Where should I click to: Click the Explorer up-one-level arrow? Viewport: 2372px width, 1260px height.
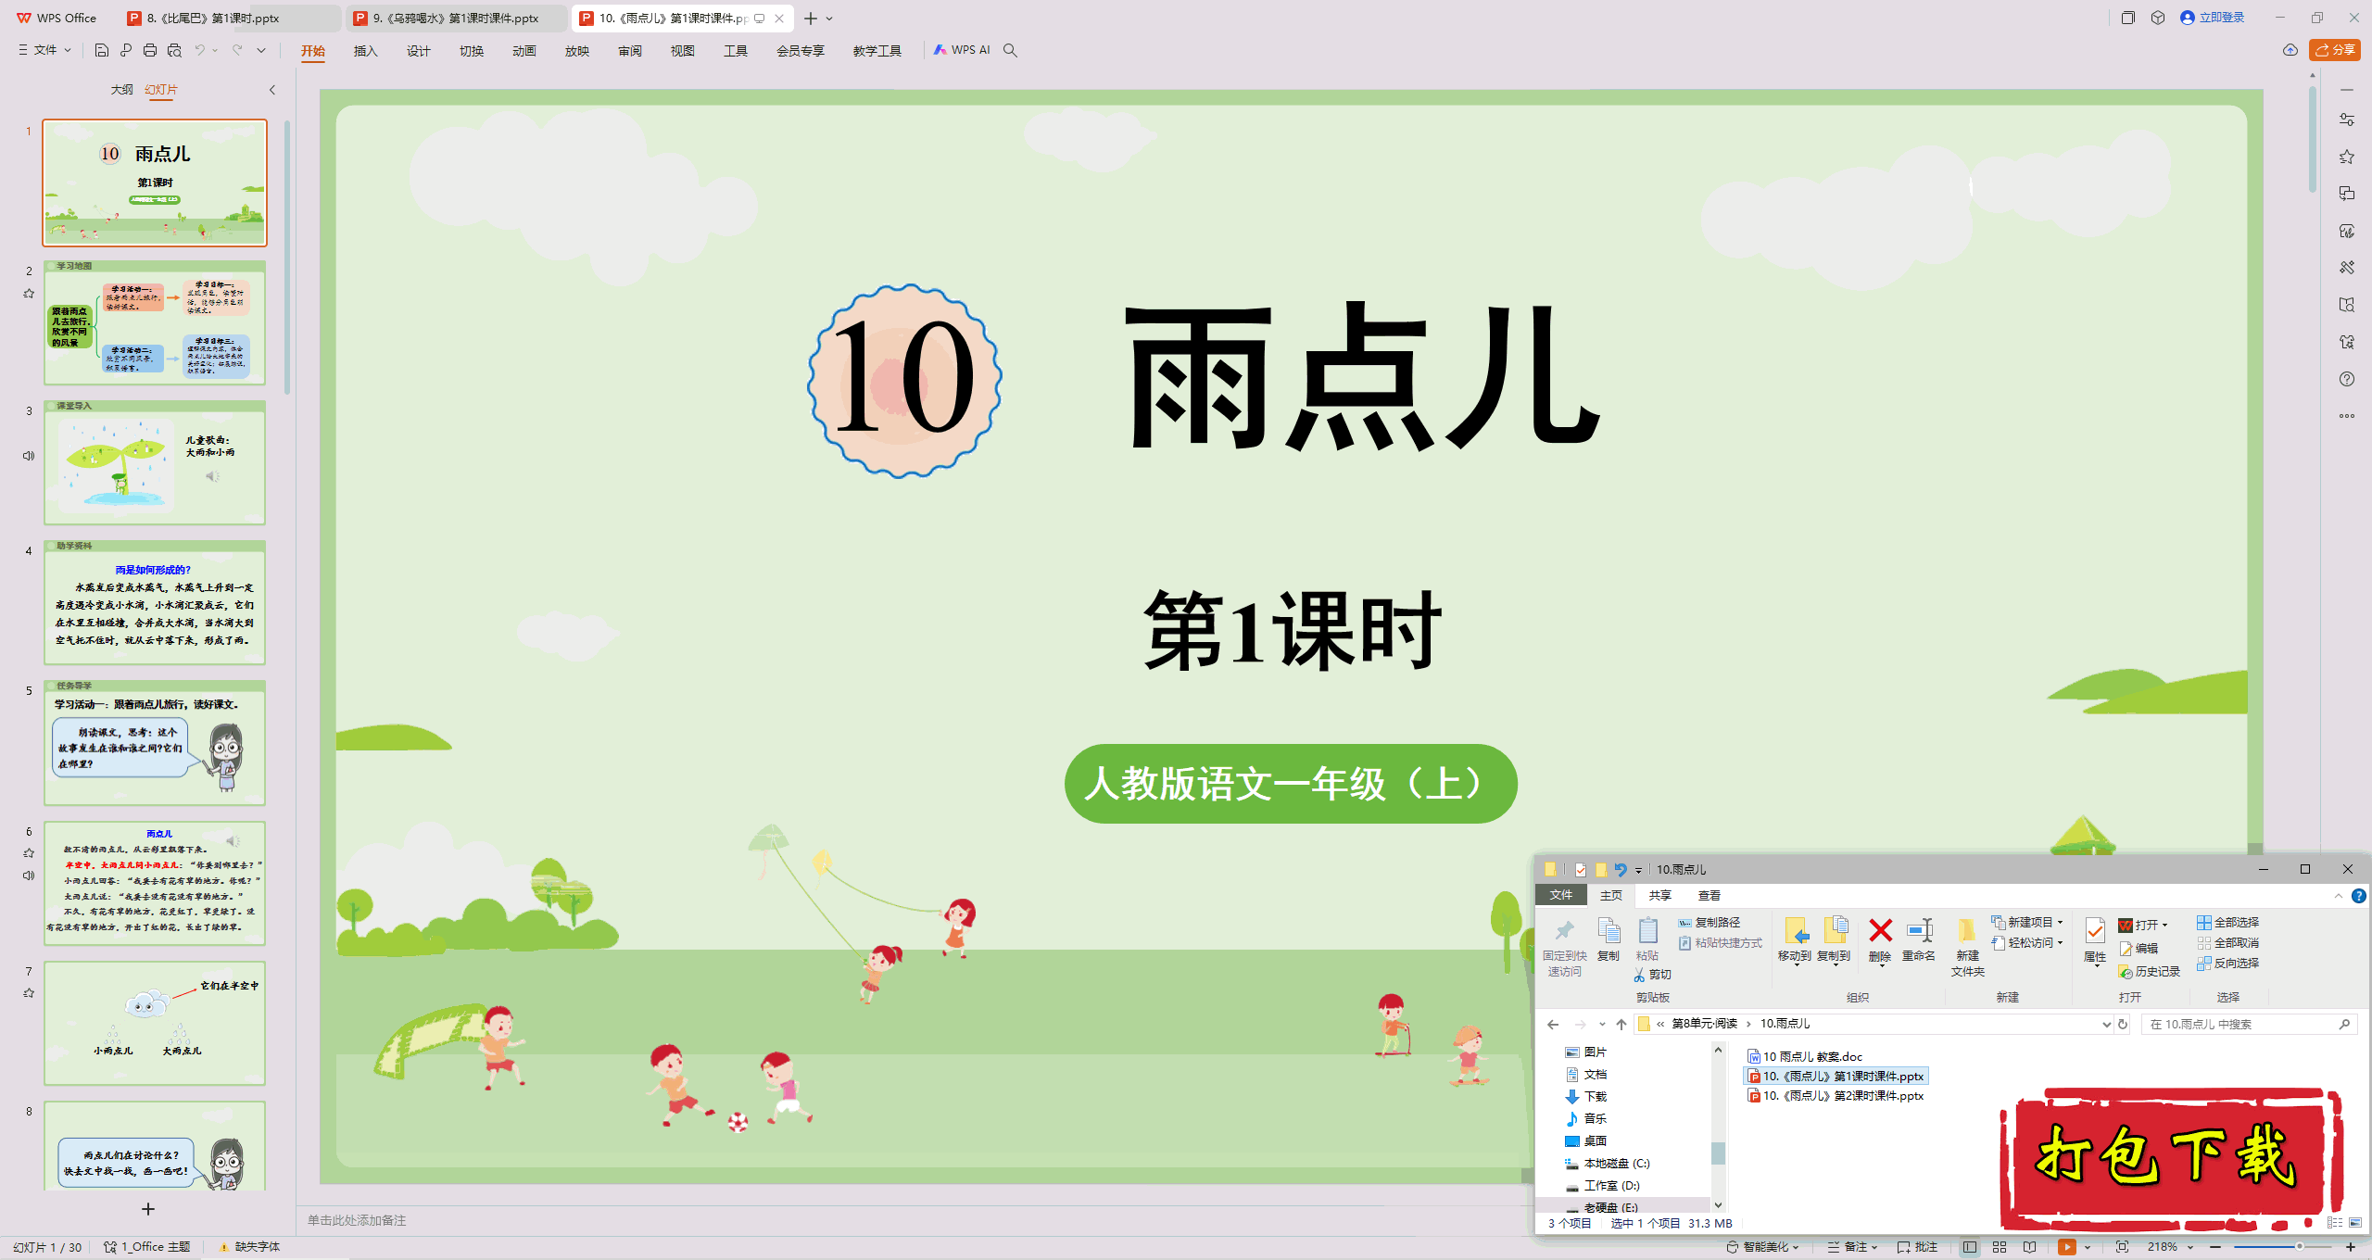coord(1621,1024)
